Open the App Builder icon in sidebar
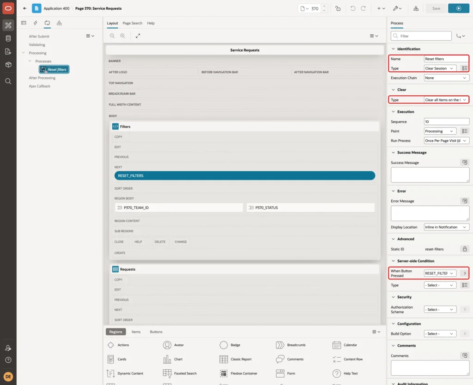Screen dimensions: 473x385 click(x=8, y=25)
